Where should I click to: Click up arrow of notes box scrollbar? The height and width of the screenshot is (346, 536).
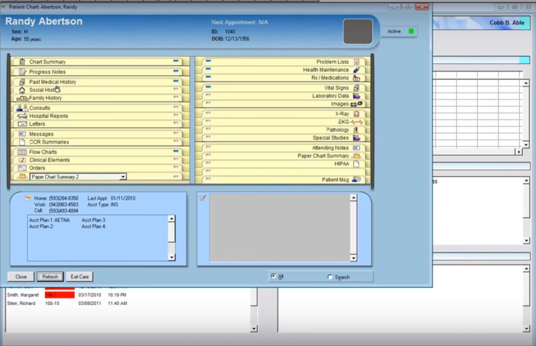pos(353,198)
